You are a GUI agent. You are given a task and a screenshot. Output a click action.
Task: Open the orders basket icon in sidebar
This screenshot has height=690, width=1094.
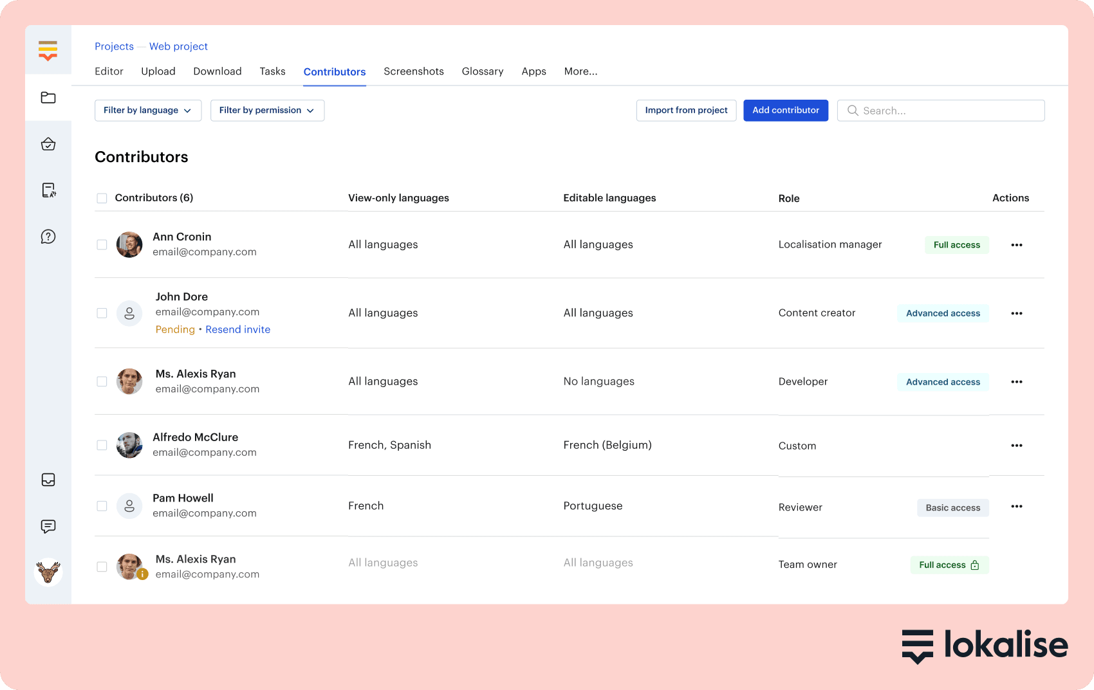(x=48, y=144)
